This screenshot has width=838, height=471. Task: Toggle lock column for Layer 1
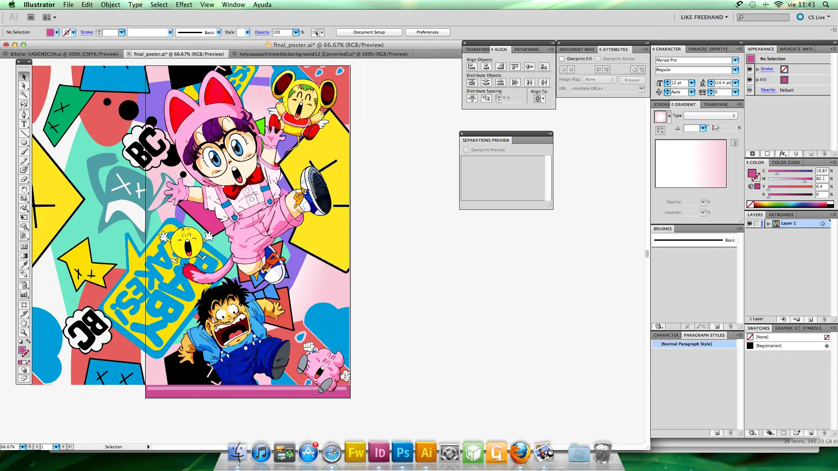pos(757,224)
